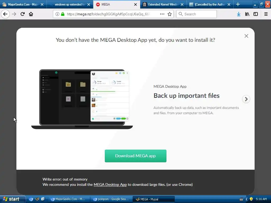Image resolution: width=271 pixels, height=203 pixels.
Task: Click the 'Back up important files' heading
Action: point(187,96)
